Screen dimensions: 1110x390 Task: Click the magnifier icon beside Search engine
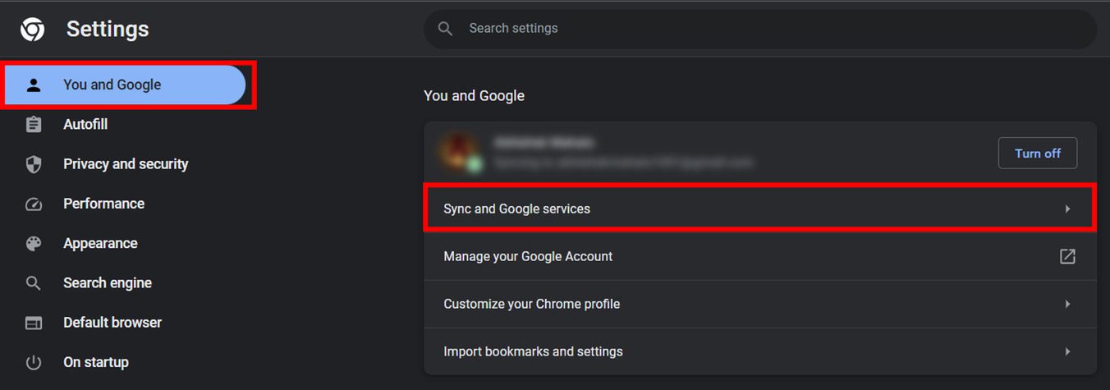coord(34,283)
